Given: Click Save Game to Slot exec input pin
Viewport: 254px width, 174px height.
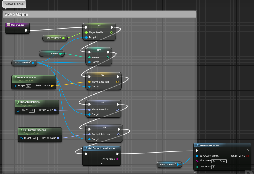Looking at the screenshot, I should tap(197, 151).
